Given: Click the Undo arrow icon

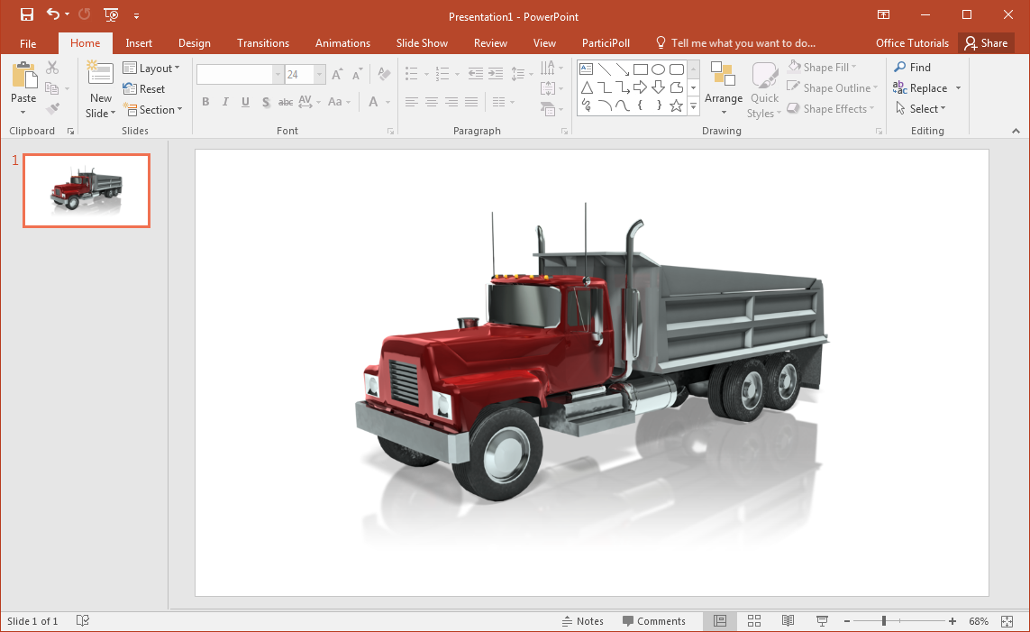Looking at the screenshot, I should click(52, 14).
